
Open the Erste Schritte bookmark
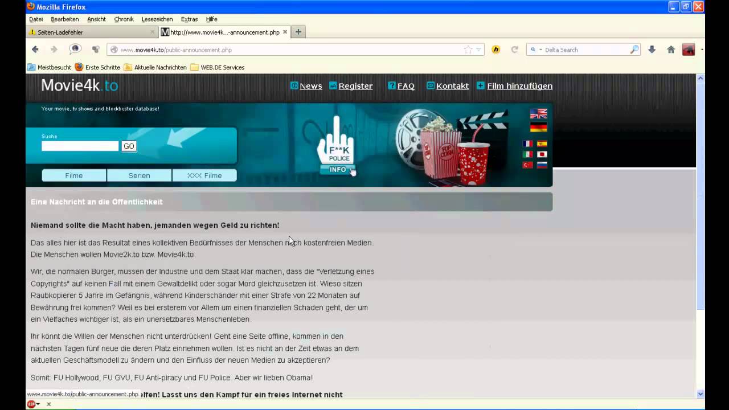click(x=97, y=67)
